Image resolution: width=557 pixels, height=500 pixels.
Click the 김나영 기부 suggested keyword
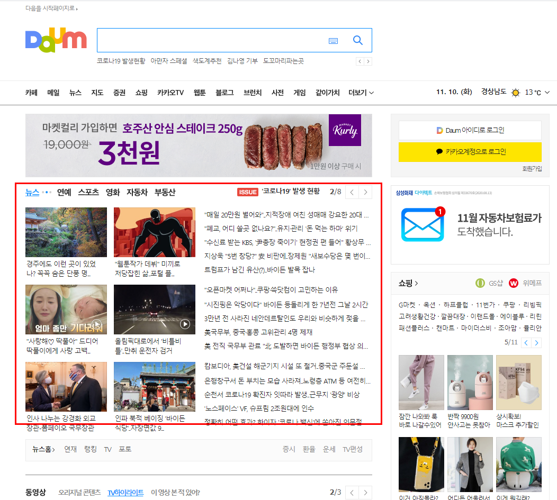(242, 61)
